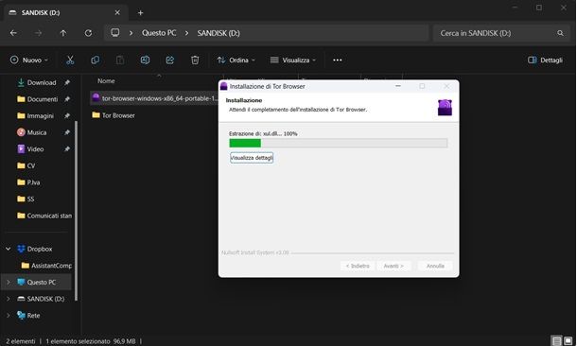This screenshot has height=346, width=577.
Task: Collapse the Dropbox tree node
Action: 9,249
